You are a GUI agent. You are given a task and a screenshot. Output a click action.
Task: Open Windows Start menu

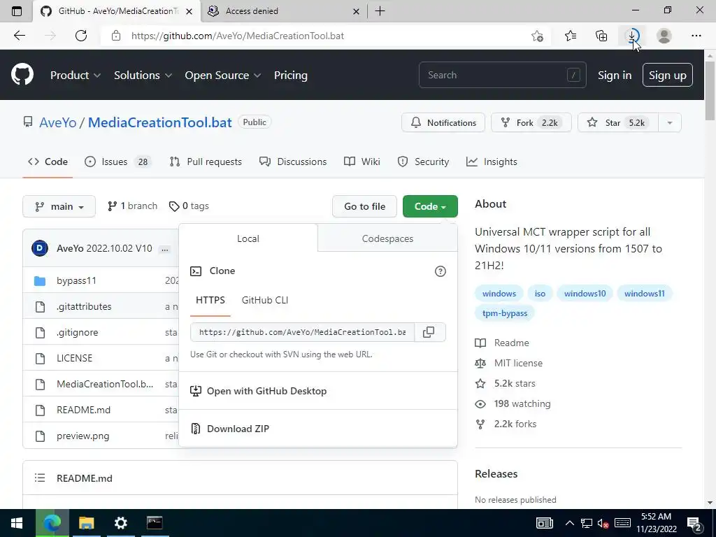point(17,523)
